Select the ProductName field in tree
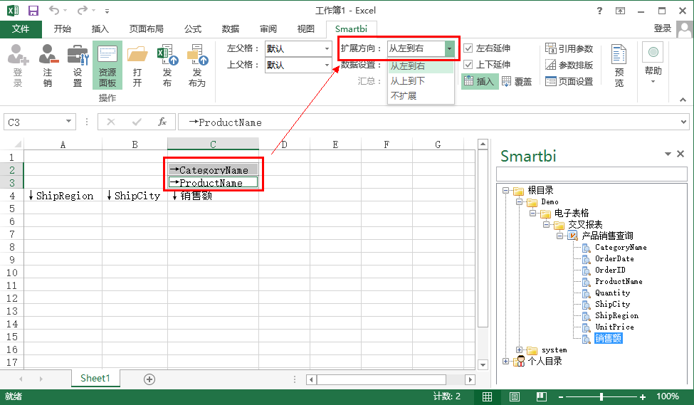The width and height of the screenshot is (694, 405). click(619, 282)
